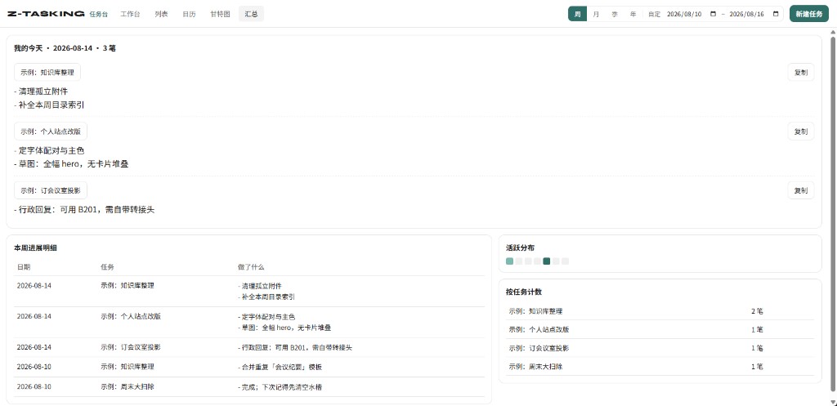Click the "- 补全本周目录索引" line in 我的今天

point(49,105)
